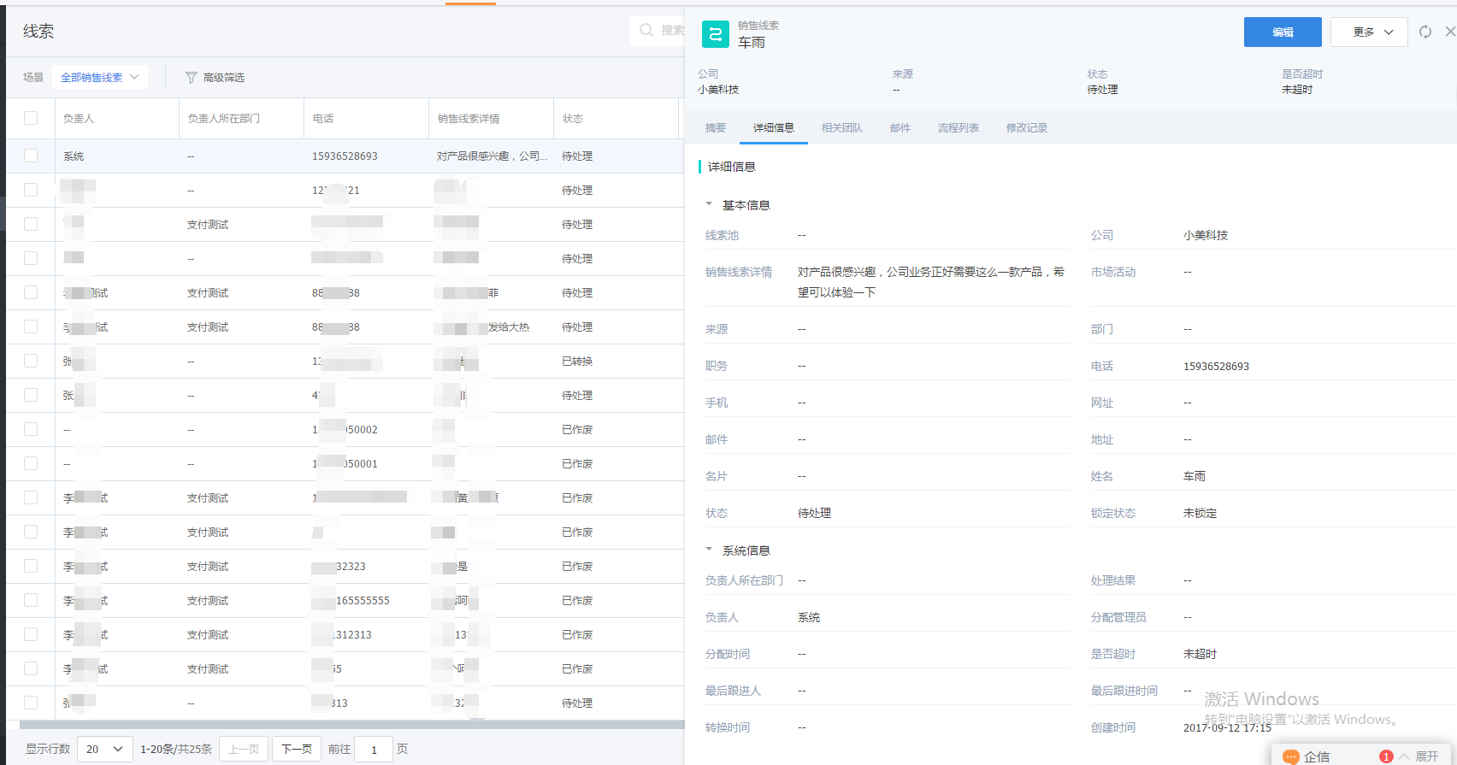The width and height of the screenshot is (1457, 765).
Task: Select checkbox for phone 165555555 row
Action: pos(31,600)
